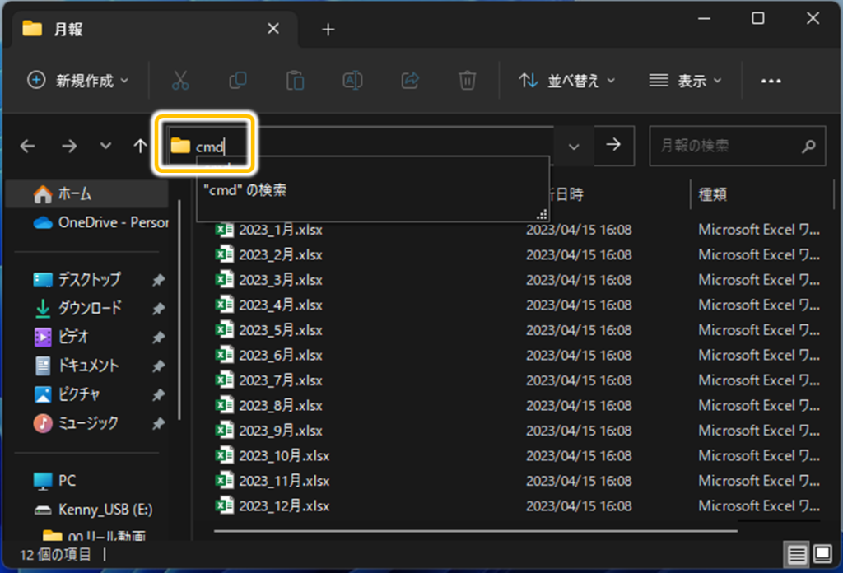
Task: Click the Up directory arrow
Action: click(140, 146)
